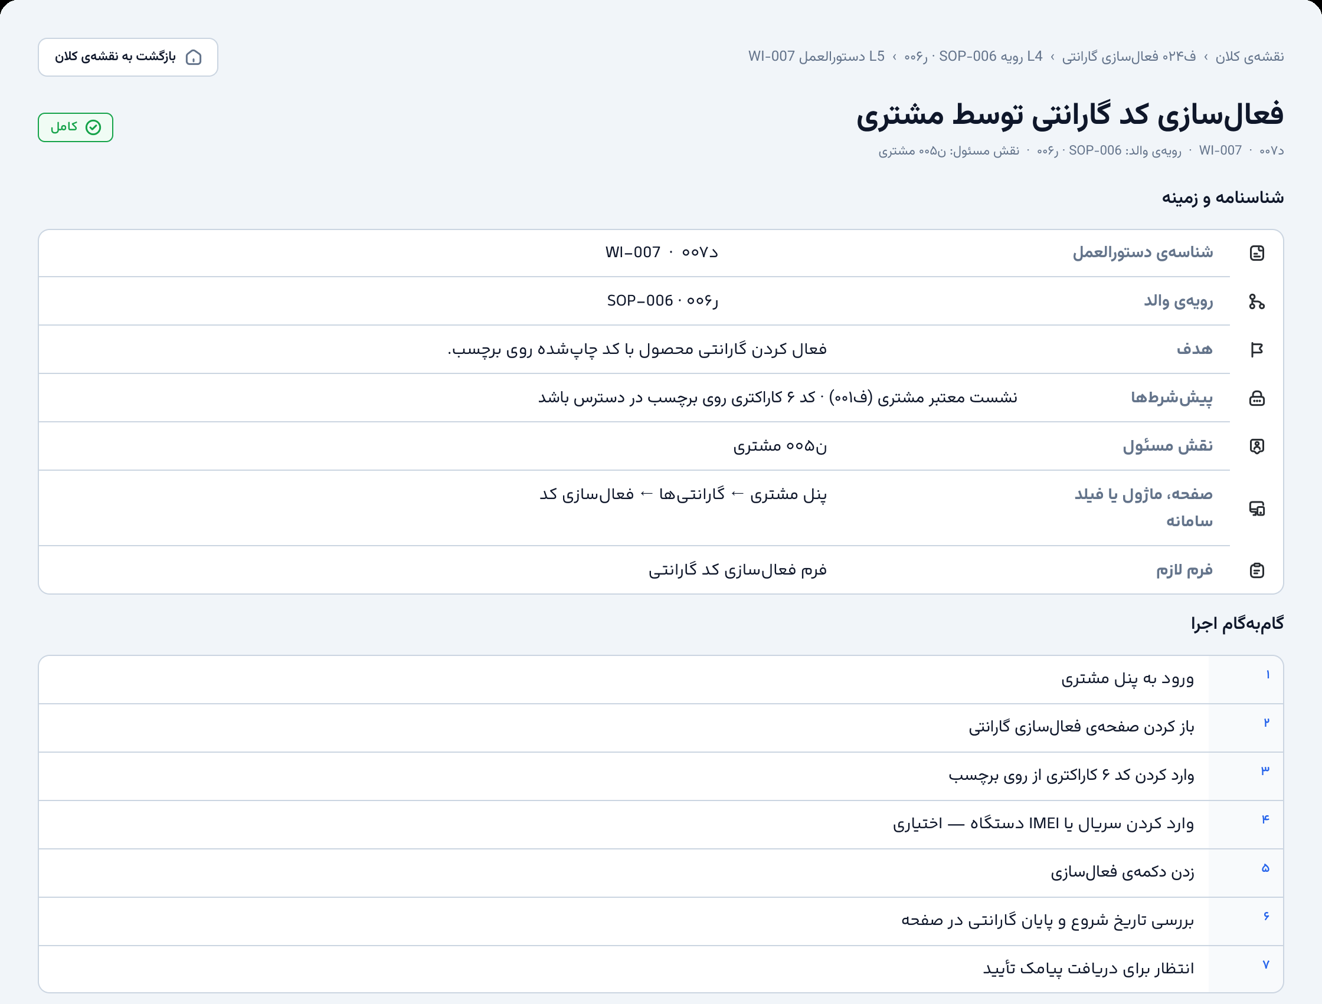
Task: Select breadcrumb L5 دستورالعمل WI-007
Action: tap(816, 57)
